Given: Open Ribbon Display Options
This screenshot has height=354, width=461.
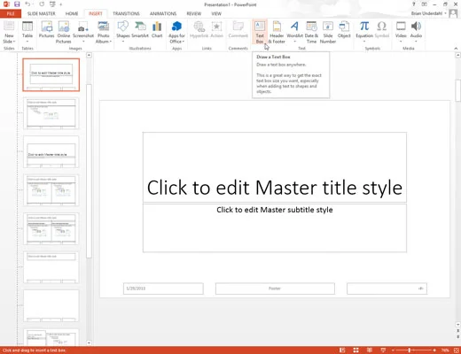Looking at the screenshot, I should pos(424,4).
